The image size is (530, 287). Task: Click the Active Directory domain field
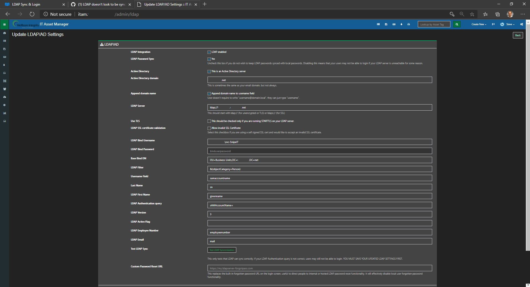(320, 80)
